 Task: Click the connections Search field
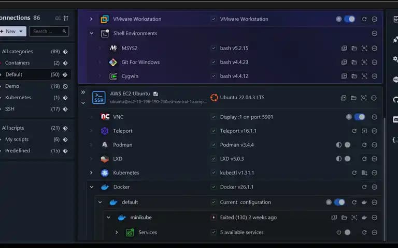click(49, 32)
